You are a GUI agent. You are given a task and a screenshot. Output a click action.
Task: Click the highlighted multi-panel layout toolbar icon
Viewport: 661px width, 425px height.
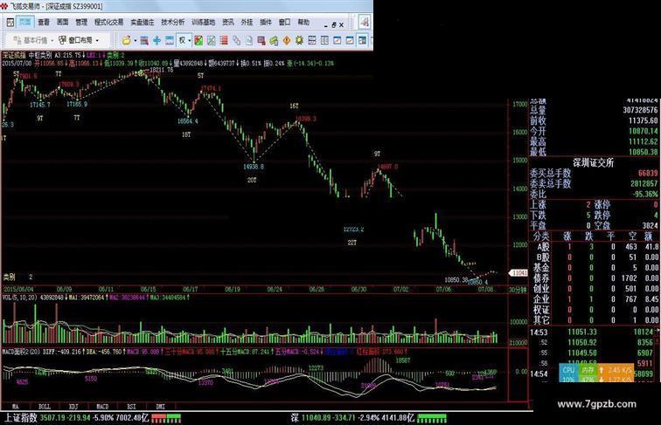(363, 40)
